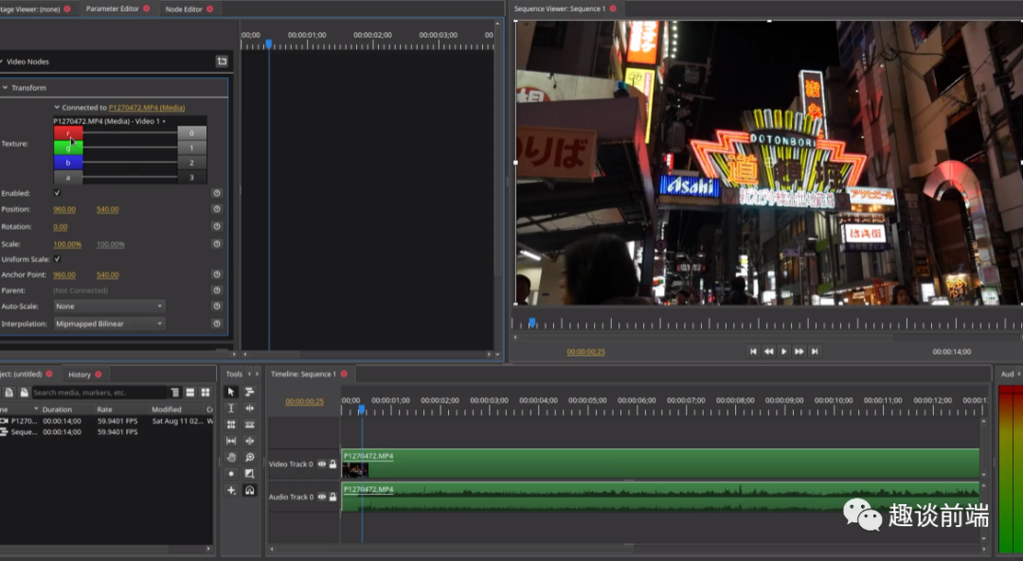
Task: Toggle keyframing clock for Anchor Point
Action: pos(217,274)
